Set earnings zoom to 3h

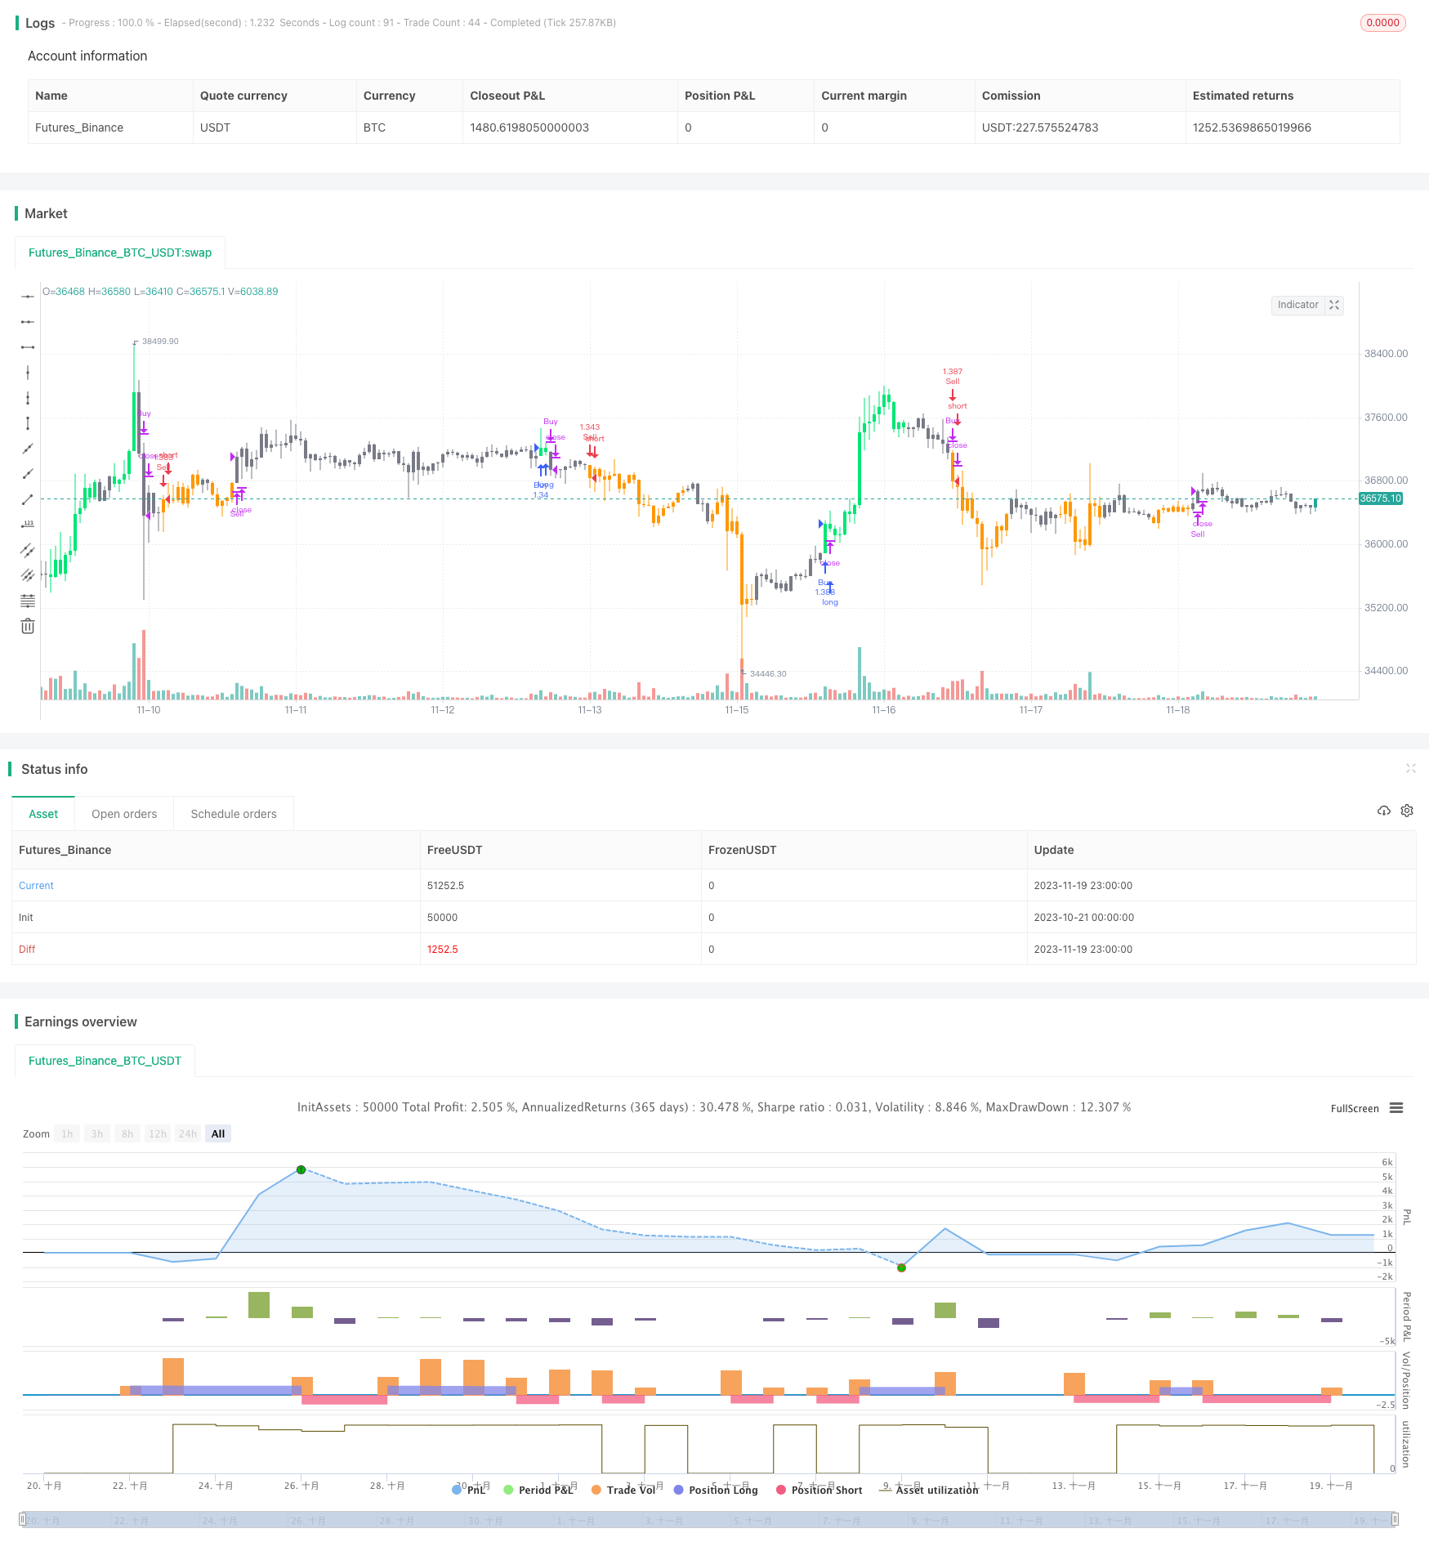97,1133
